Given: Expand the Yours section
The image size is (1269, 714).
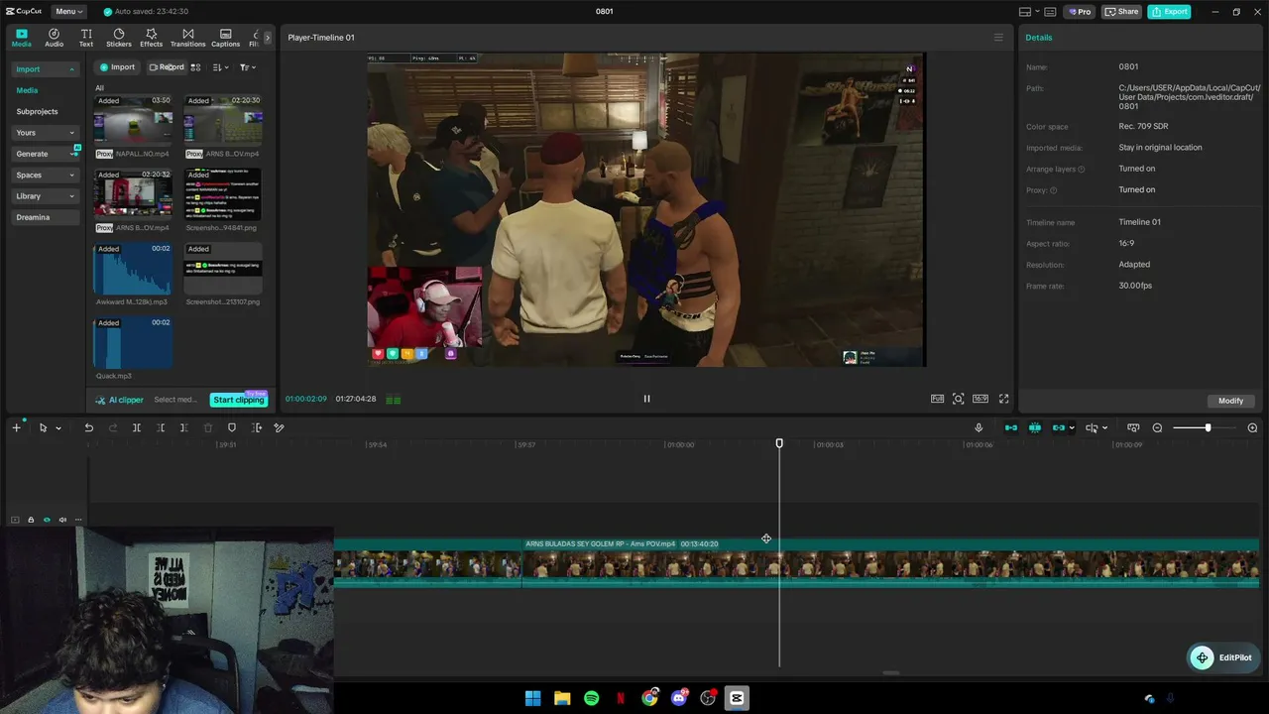Looking at the screenshot, I should (x=45, y=133).
